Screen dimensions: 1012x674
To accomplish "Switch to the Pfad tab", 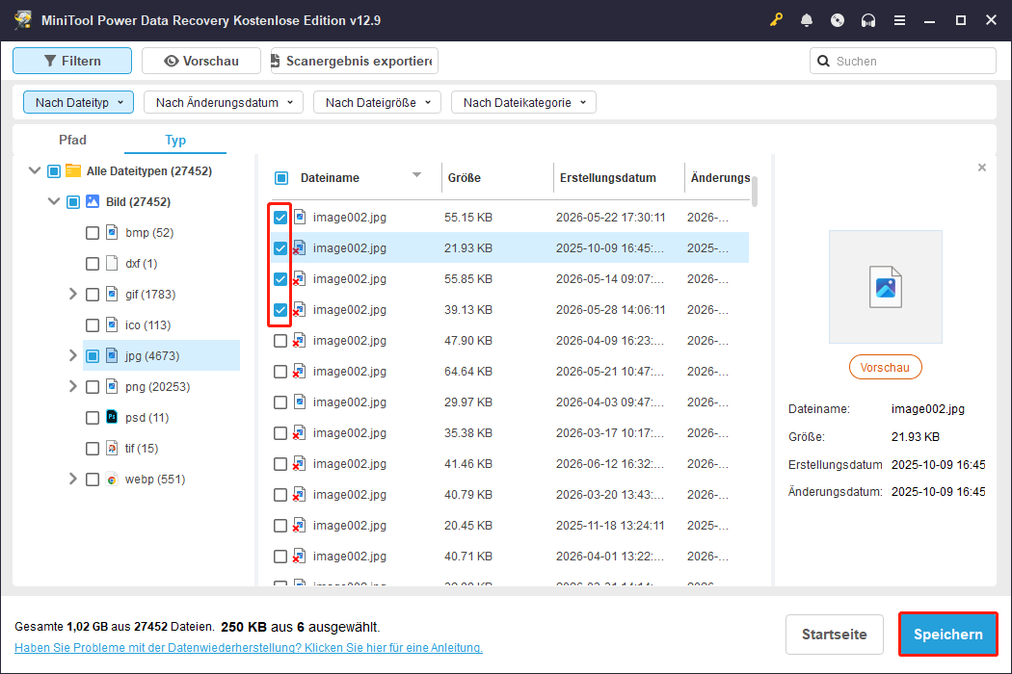I will pyautogui.click(x=72, y=140).
